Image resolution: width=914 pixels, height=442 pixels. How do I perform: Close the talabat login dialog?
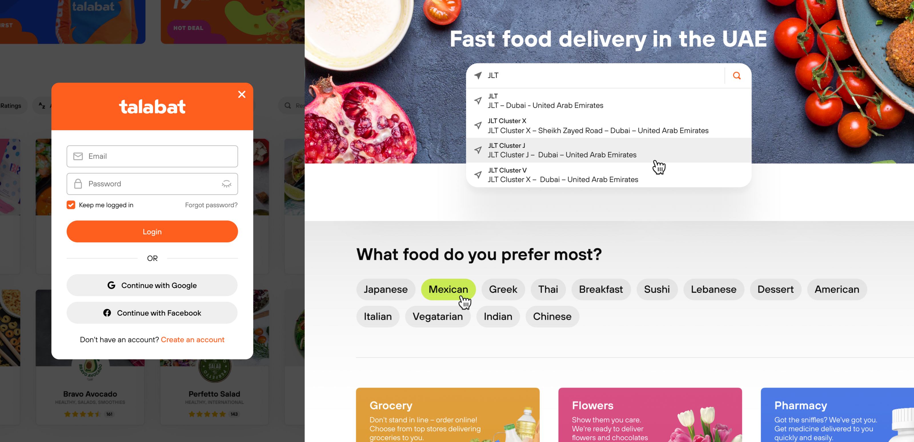tap(242, 94)
